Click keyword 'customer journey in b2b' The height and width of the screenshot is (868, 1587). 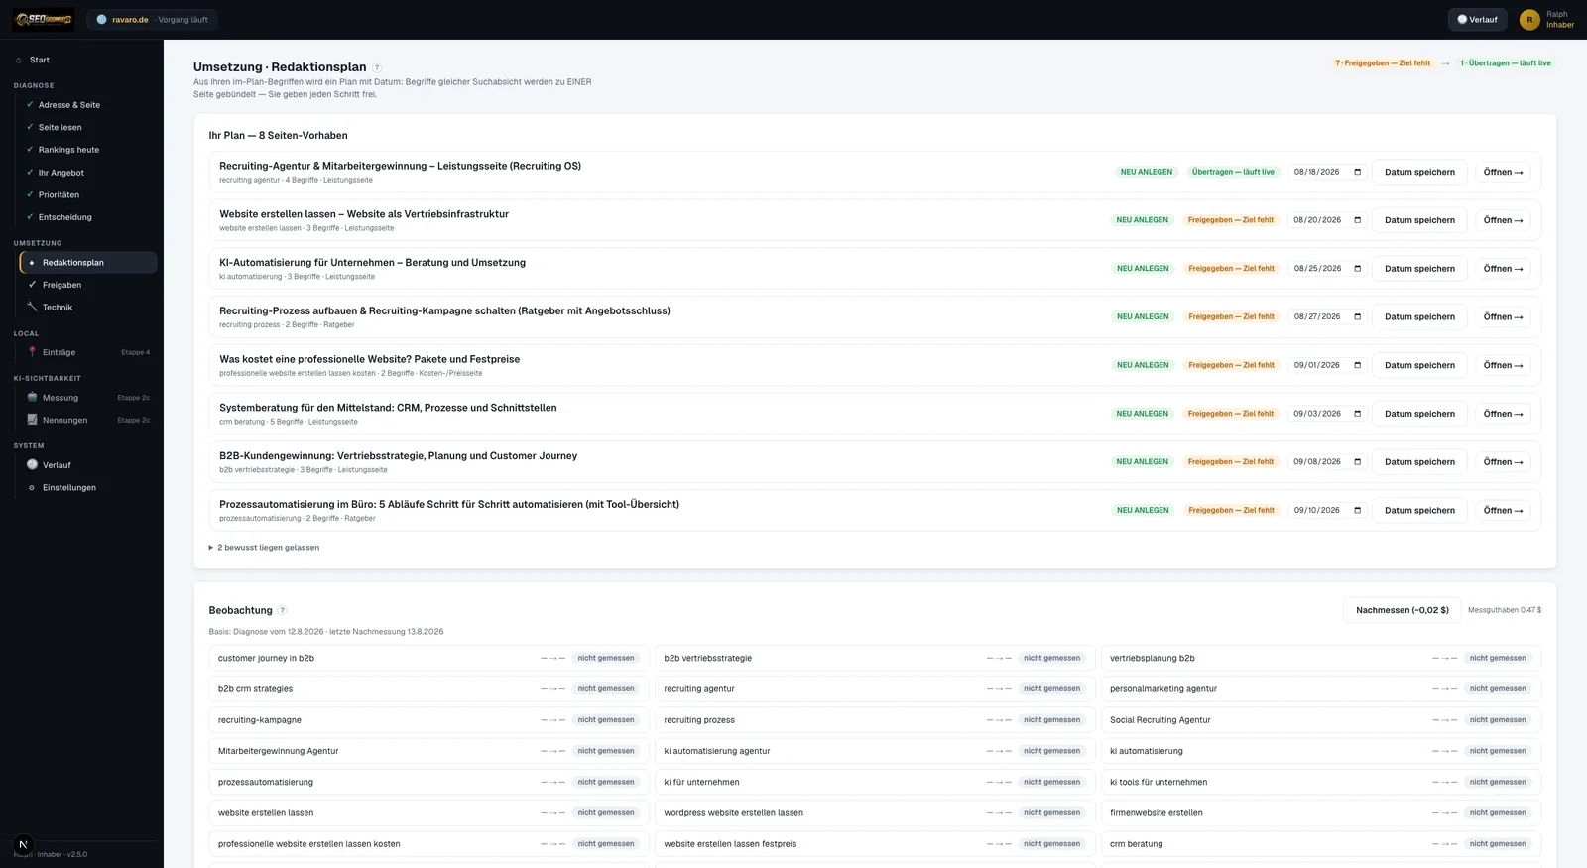266,658
